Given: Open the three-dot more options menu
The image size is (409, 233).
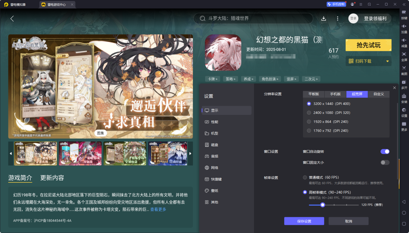Looking at the screenshot, I should [x=338, y=19].
